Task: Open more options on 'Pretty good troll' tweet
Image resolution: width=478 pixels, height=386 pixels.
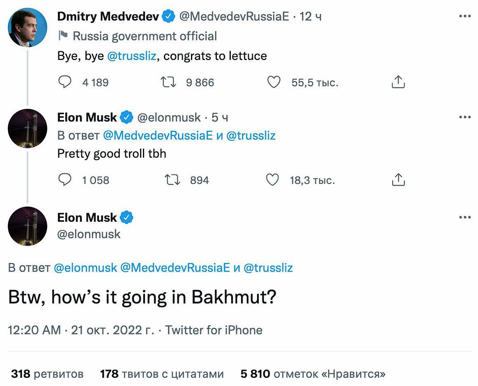Action: click(x=464, y=117)
